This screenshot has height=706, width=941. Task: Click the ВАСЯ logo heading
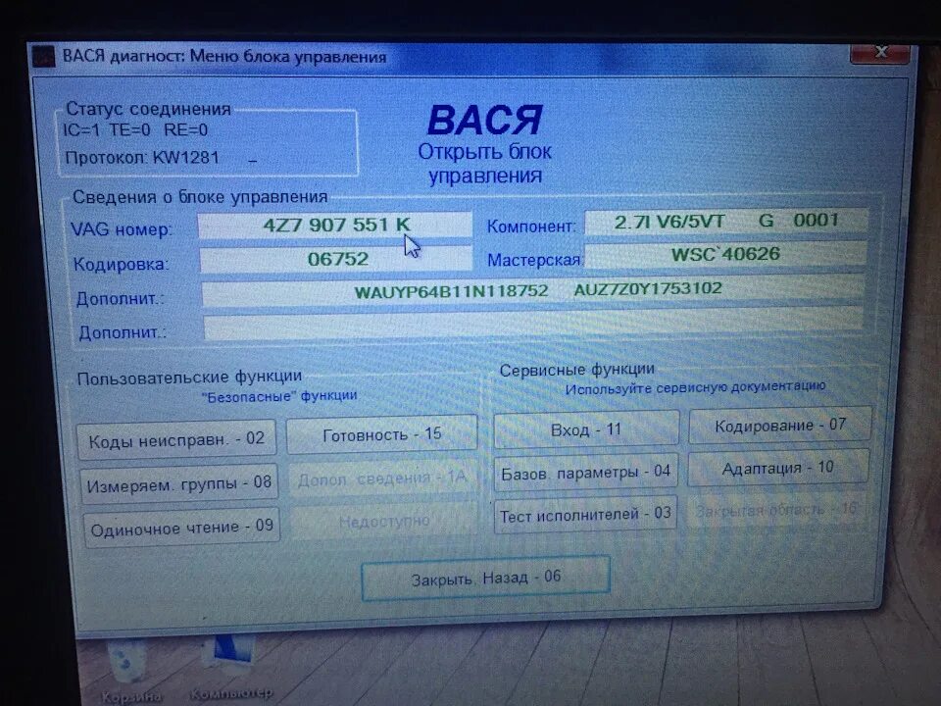[485, 120]
